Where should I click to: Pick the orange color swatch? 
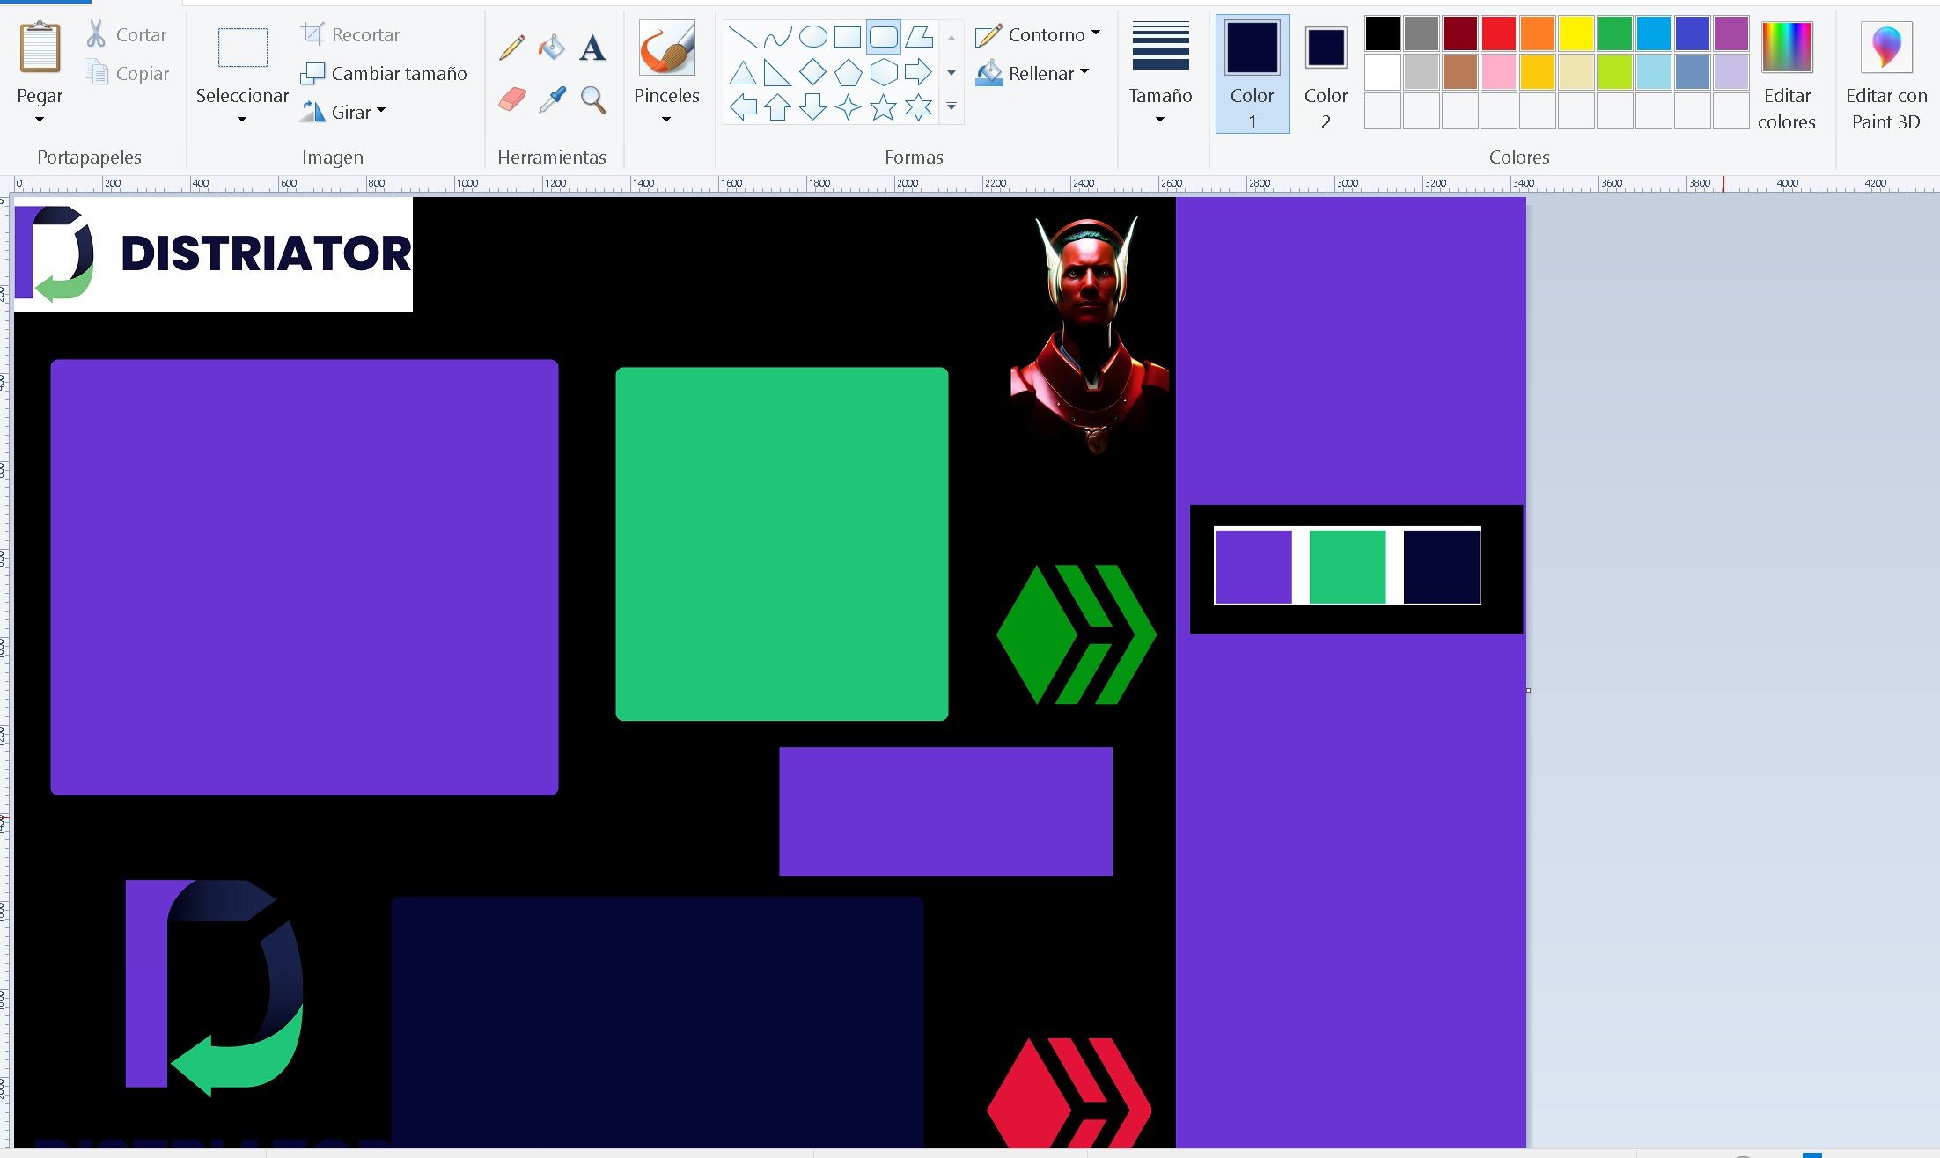coord(1537,33)
